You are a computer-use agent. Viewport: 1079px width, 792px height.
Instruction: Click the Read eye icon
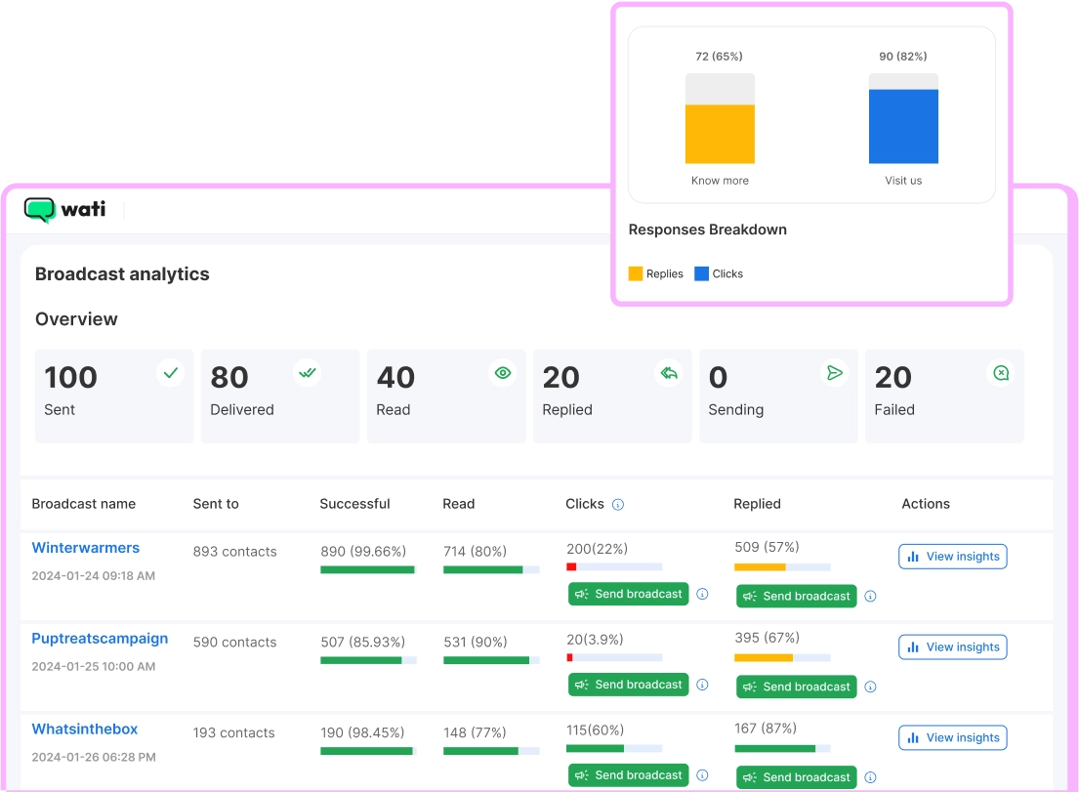[503, 372]
